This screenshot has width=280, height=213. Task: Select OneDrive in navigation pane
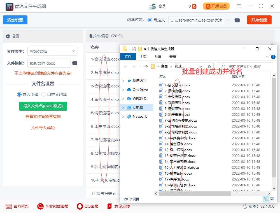[x=140, y=89]
